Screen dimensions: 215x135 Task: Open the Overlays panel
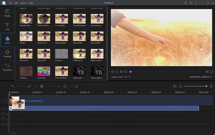[x=7, y=53]
